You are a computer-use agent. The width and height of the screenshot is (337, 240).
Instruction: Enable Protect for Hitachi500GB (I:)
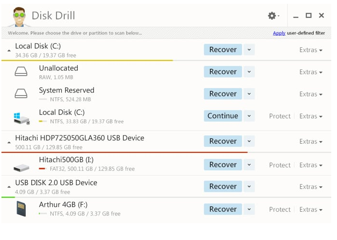click(279, 165)
